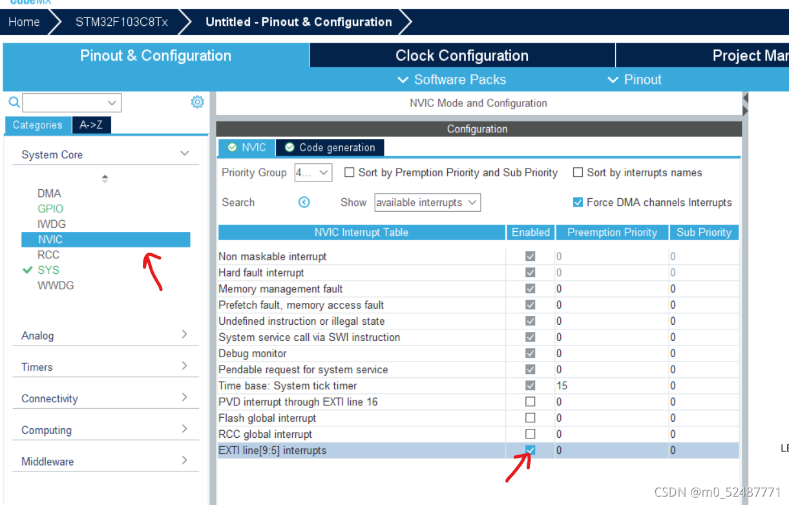The image size is (789, 505).
Task: Select Hard fault interrupt row
Action: click(478, 273)
